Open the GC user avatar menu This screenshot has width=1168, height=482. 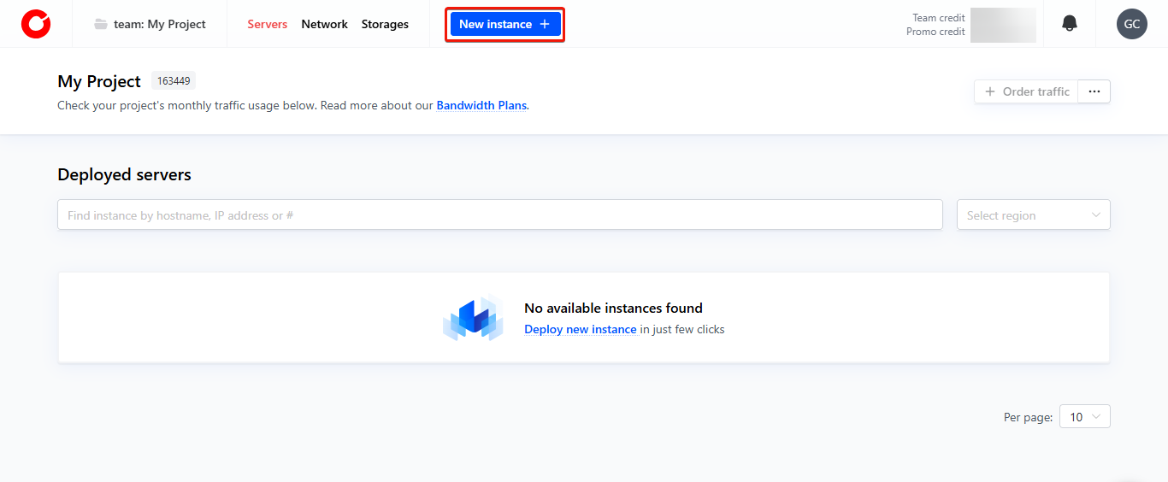pyautogui.click(x=1131, y=24)
